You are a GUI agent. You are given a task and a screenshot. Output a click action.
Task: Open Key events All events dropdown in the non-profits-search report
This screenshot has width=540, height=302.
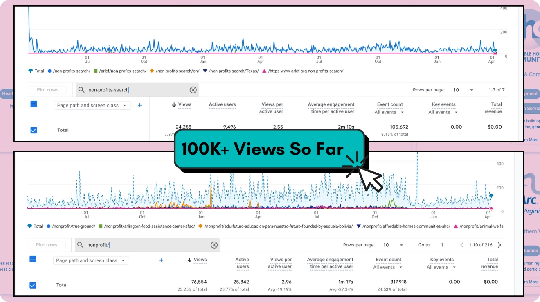pos(443,112)
